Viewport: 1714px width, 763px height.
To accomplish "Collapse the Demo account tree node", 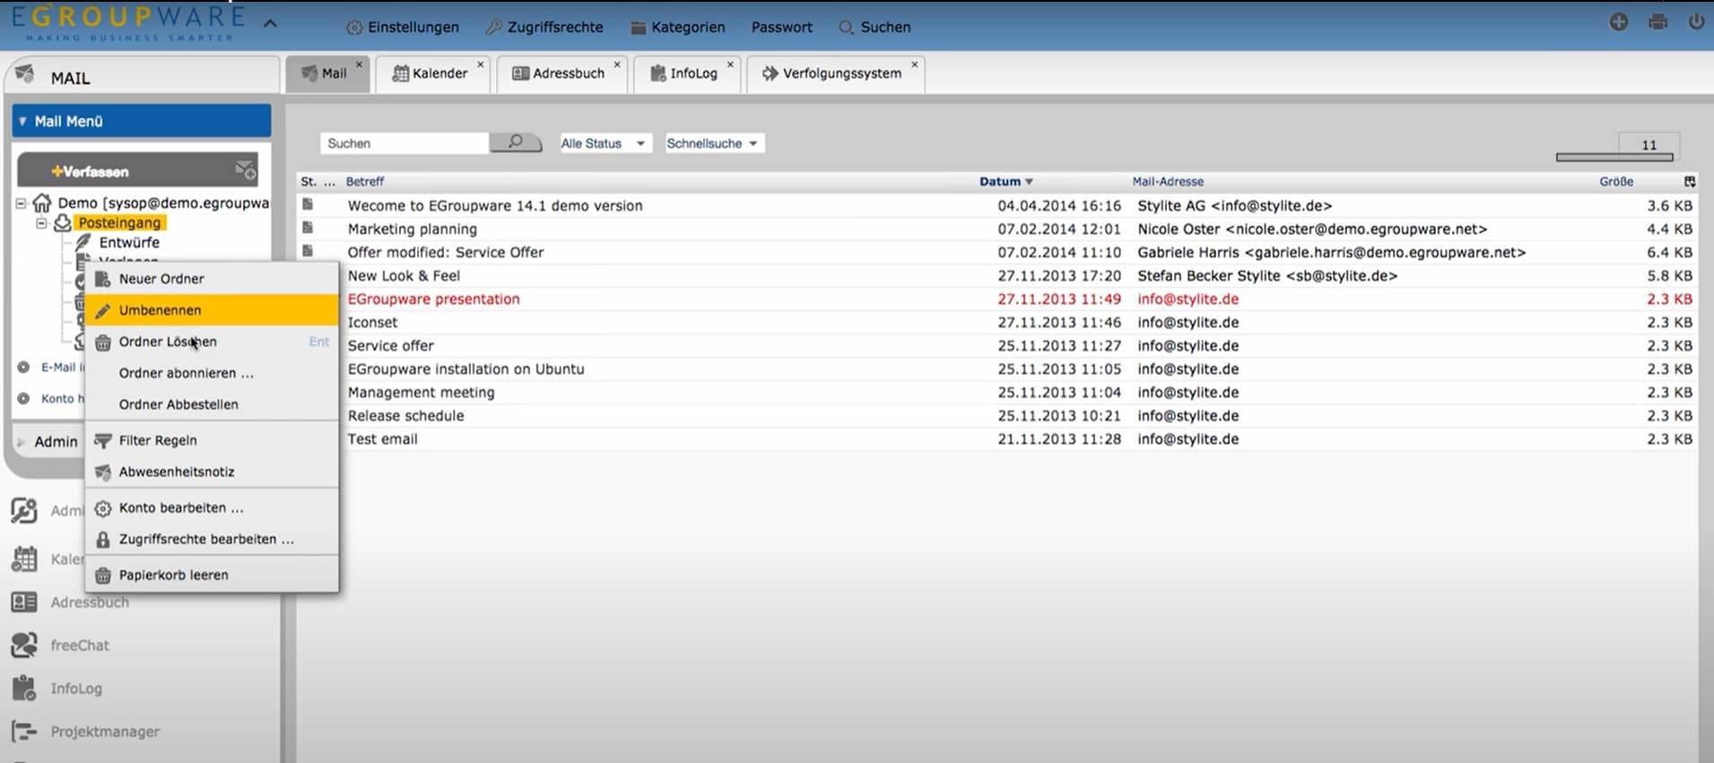I will coord(21,204).
